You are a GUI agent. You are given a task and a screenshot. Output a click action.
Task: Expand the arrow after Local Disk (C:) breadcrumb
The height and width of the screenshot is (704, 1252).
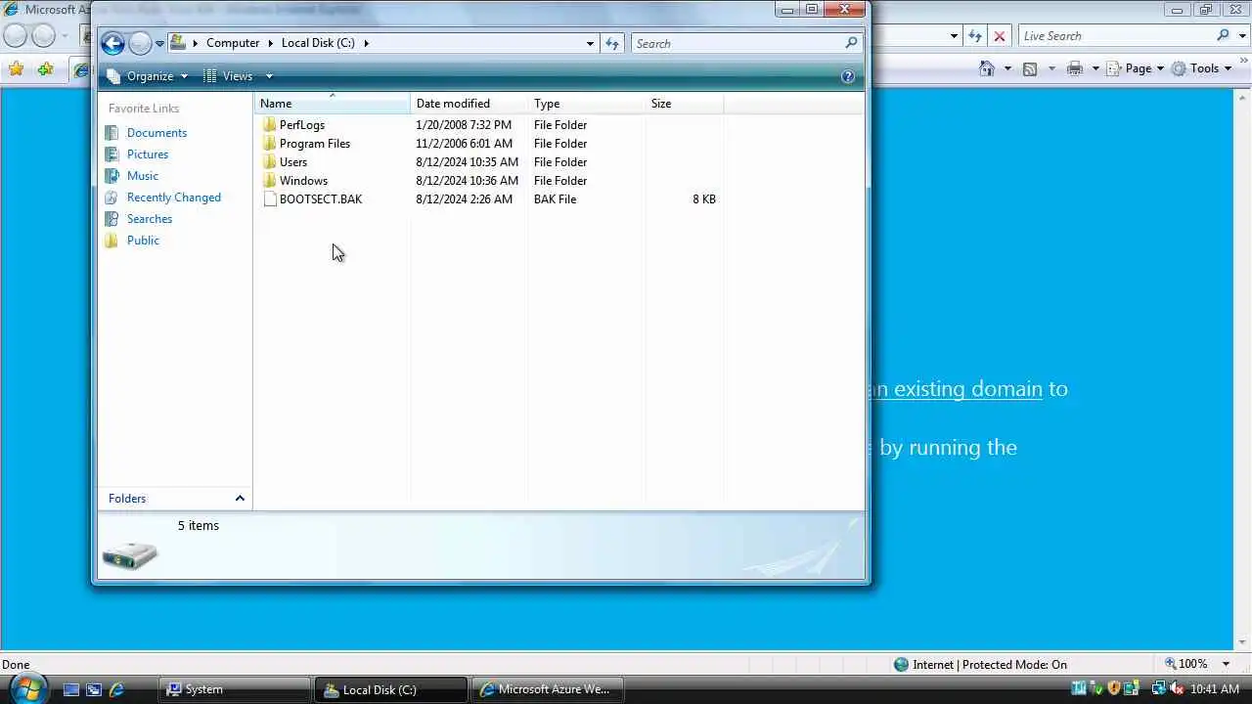(x=367, y=43)
